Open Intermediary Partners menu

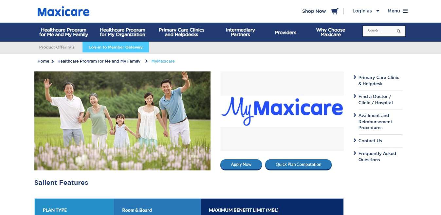point(240,32)
